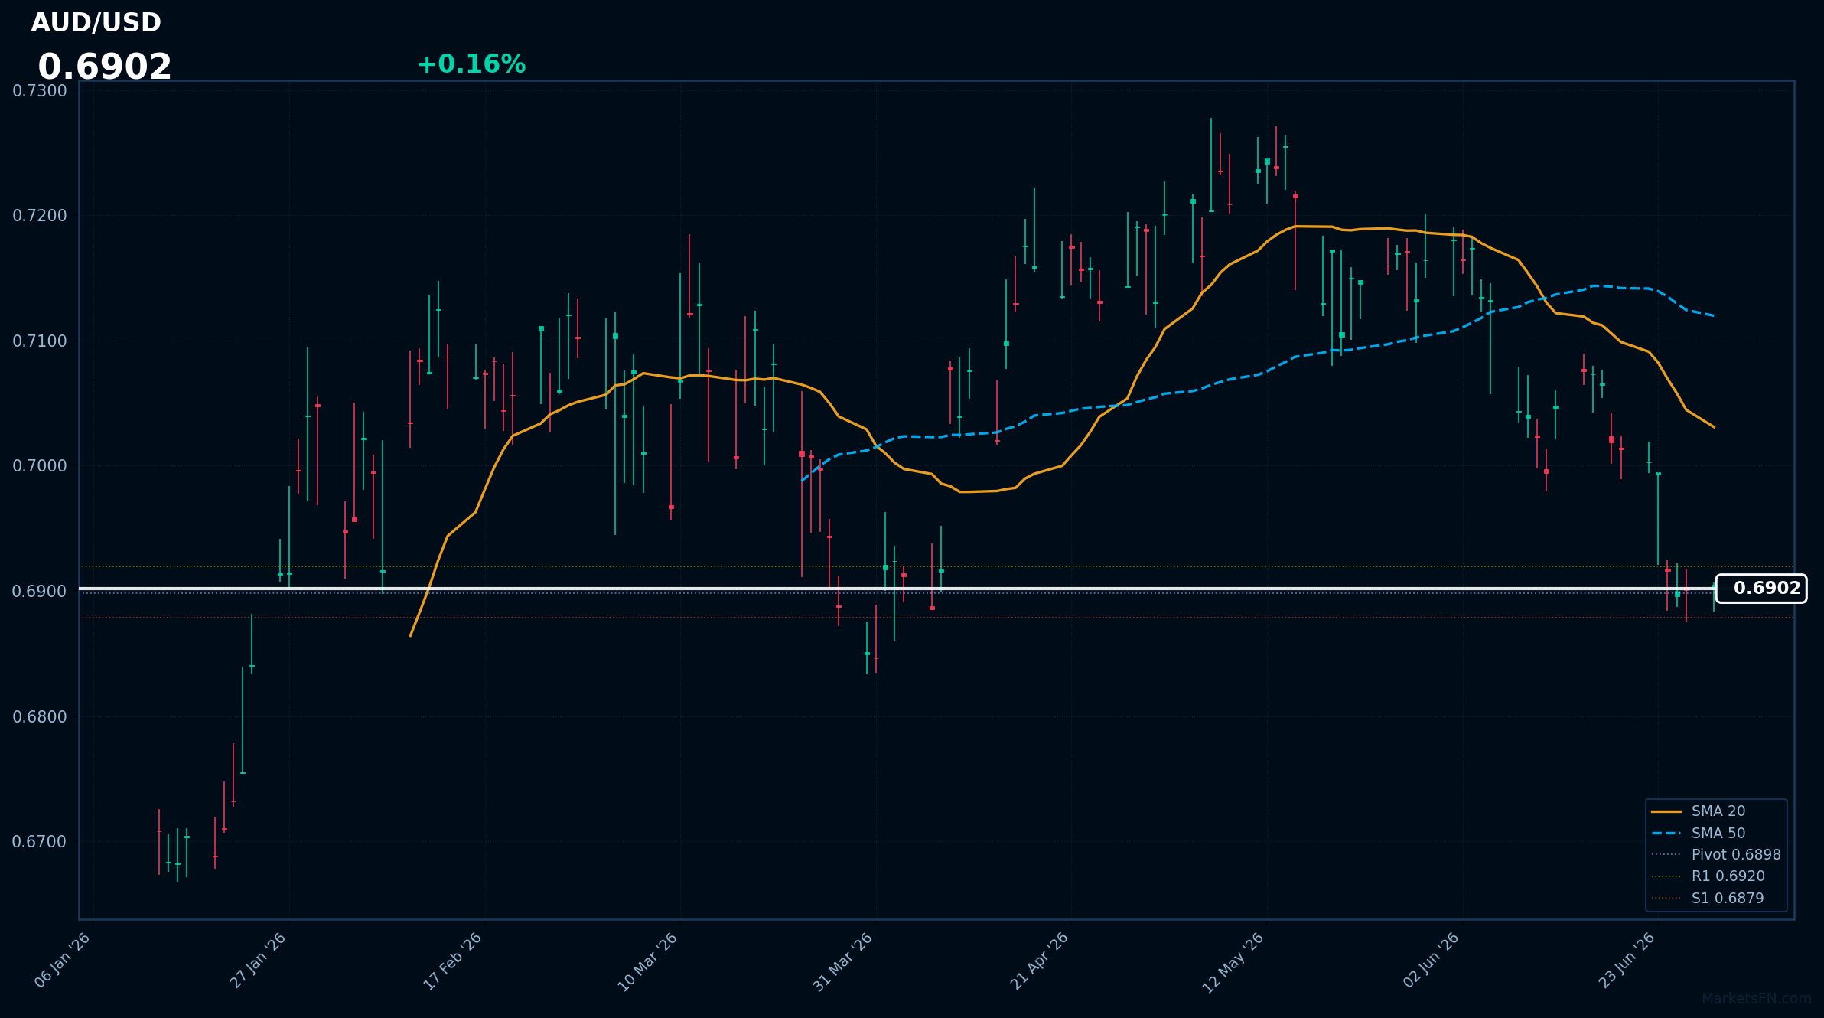The image size is (1824, 1018).
Task: Click the AUD/USD pair title
Action: [x=96, y=23]
